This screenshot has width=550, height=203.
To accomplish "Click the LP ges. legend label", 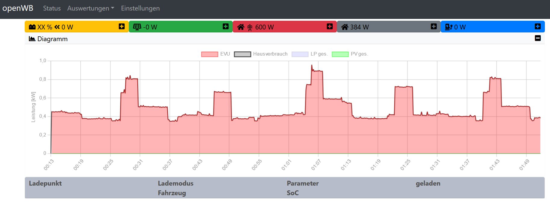I will 319,54.
